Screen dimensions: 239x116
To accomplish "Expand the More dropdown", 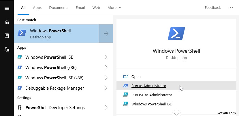I will pos(114,7).
